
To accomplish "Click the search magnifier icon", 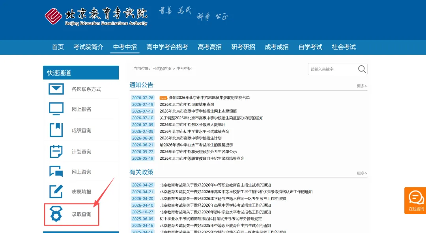I will (362, 69).
